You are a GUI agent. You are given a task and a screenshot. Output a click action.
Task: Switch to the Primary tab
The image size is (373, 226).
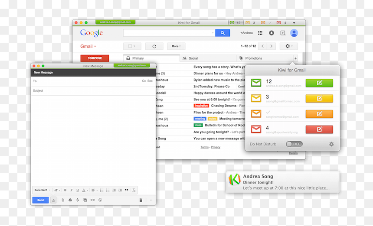click(x=151, y=58)
